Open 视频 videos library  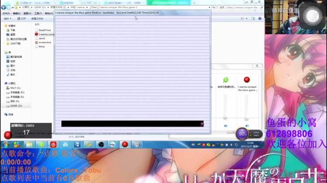(x=10, y=61)
